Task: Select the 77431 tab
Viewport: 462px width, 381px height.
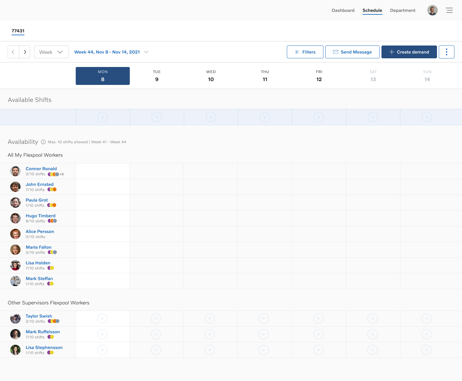Action: coord(18,31)
